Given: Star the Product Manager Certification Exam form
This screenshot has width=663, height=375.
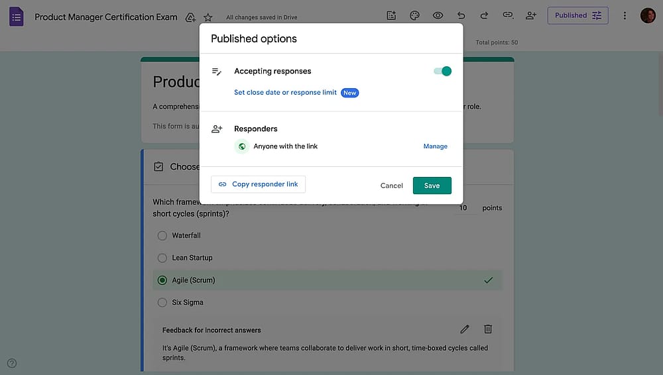Looking at the screenshot, I should [x=208, y=17].
